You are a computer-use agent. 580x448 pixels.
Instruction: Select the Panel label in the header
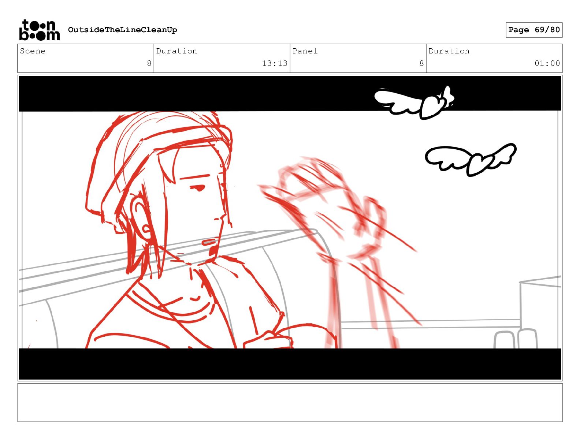pyautogui.click(x=305, y=51)
